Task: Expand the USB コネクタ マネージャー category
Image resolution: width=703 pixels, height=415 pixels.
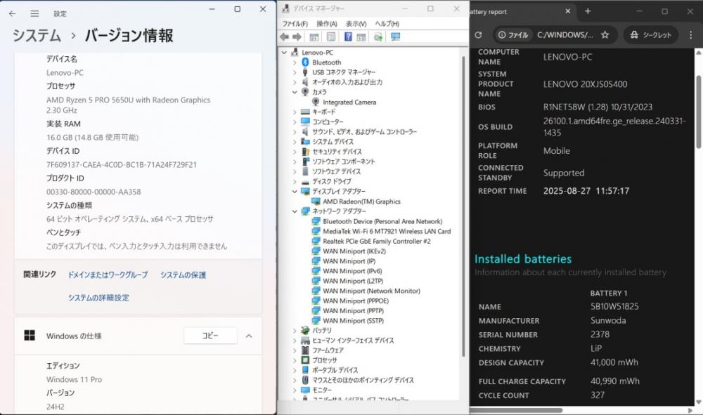Action: [295, 72]
